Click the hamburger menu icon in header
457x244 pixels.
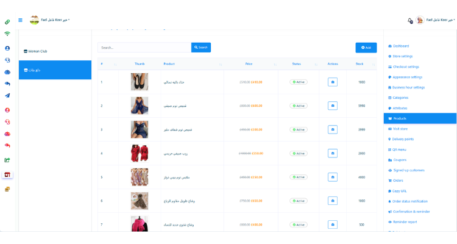[20, 20]
